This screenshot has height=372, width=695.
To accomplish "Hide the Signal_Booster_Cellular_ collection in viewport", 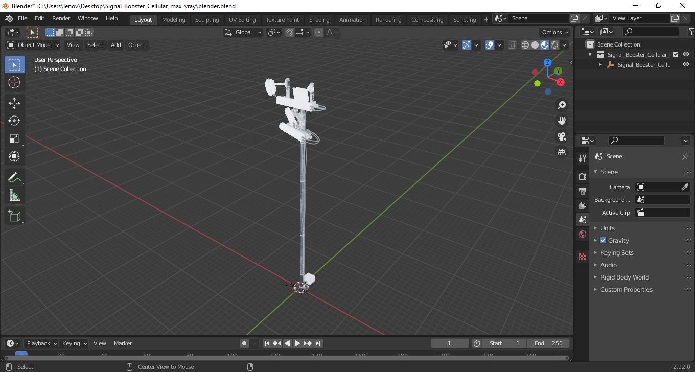I will pyautogui.click(x=686, y=54).
